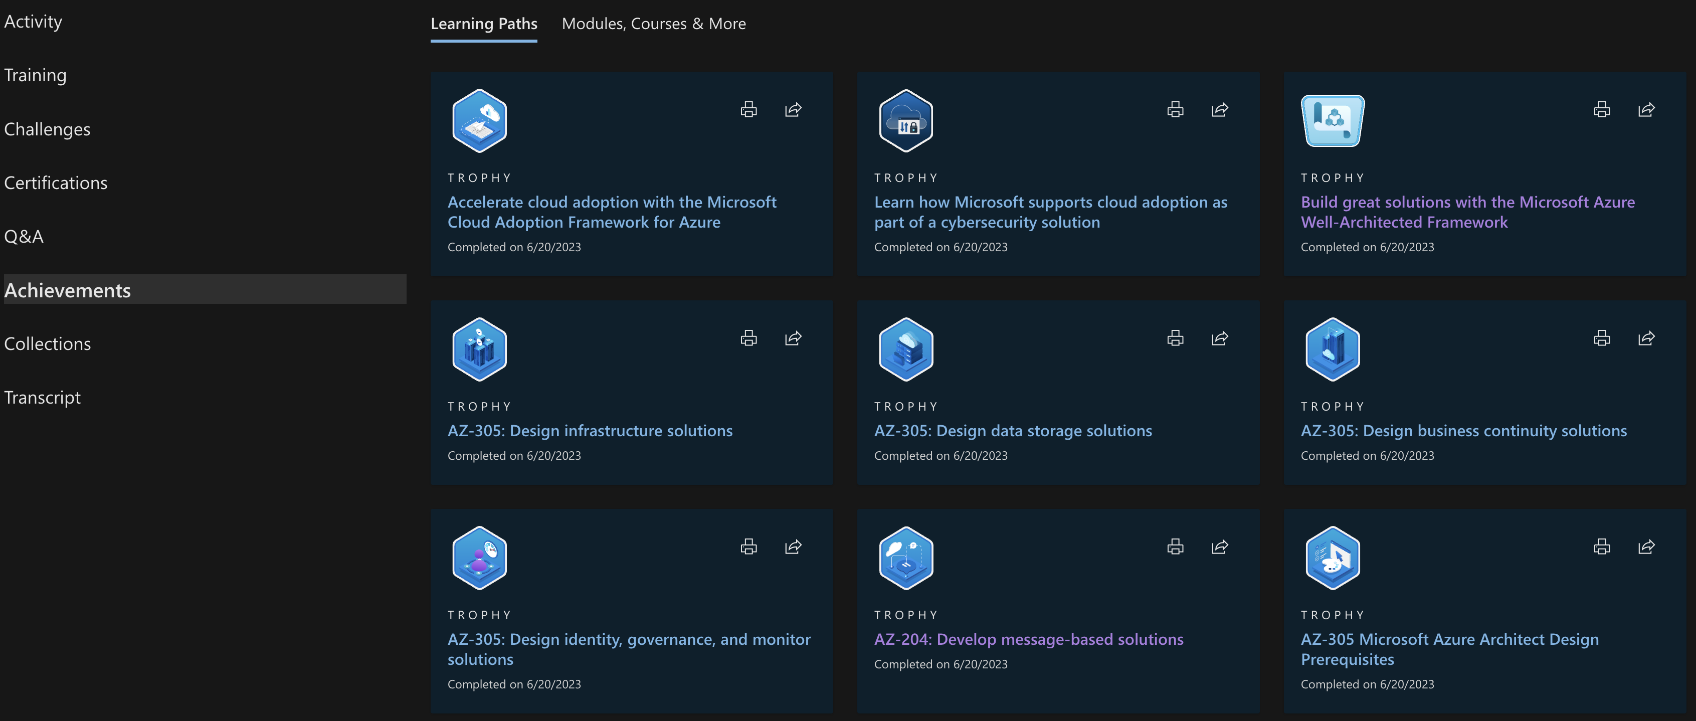
Task: Print the identity, governance, and monitor trophy
Action: click(x=748, y=547)
